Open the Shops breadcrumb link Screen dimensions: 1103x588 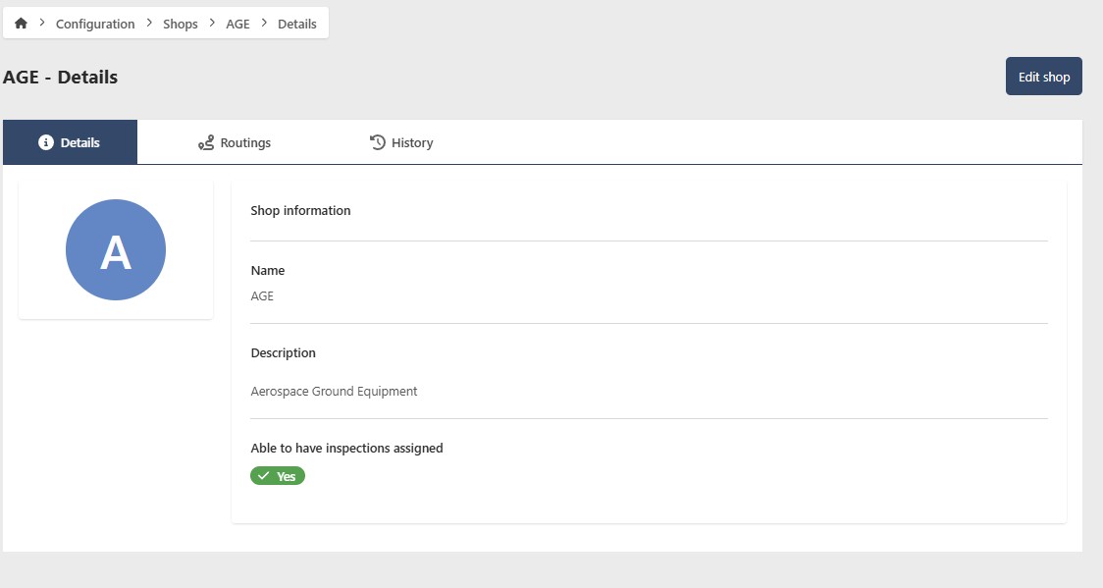coord(180,23)
